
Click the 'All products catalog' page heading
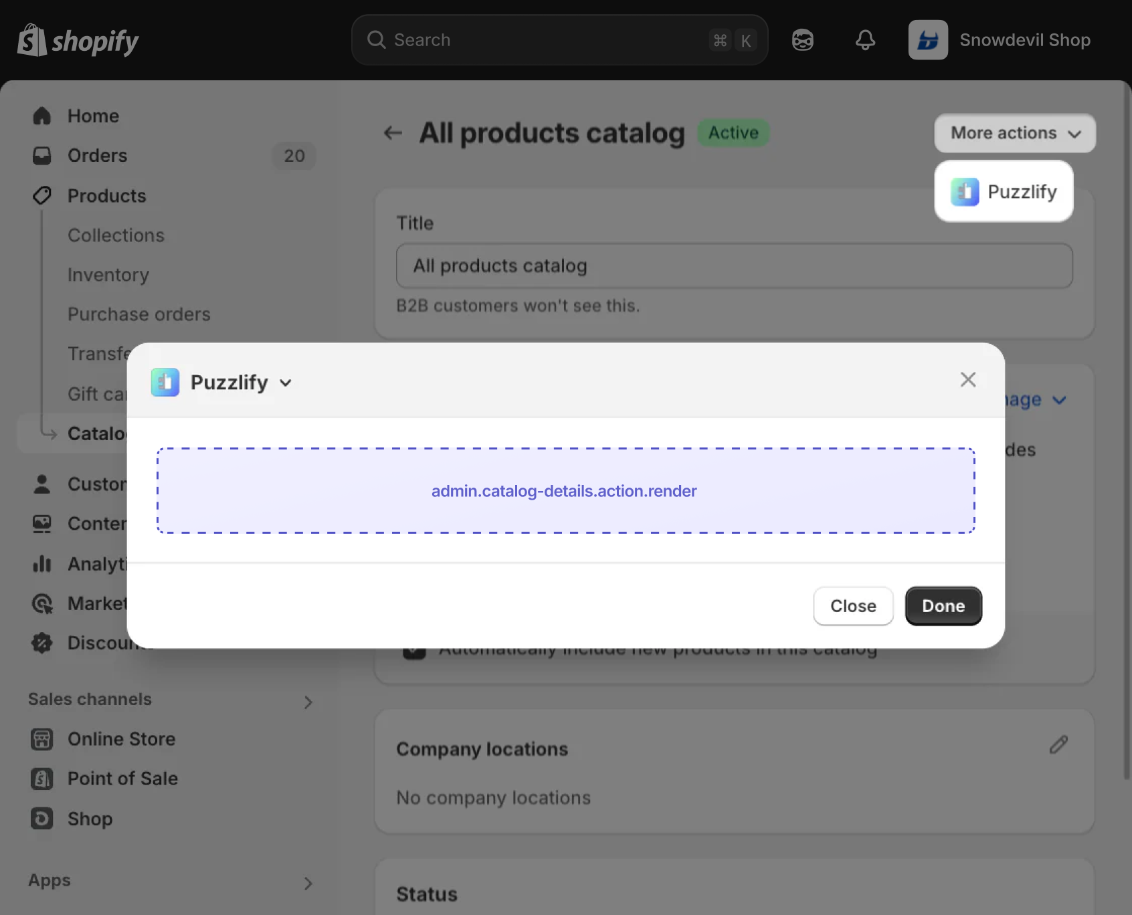(x=552, y=133)
